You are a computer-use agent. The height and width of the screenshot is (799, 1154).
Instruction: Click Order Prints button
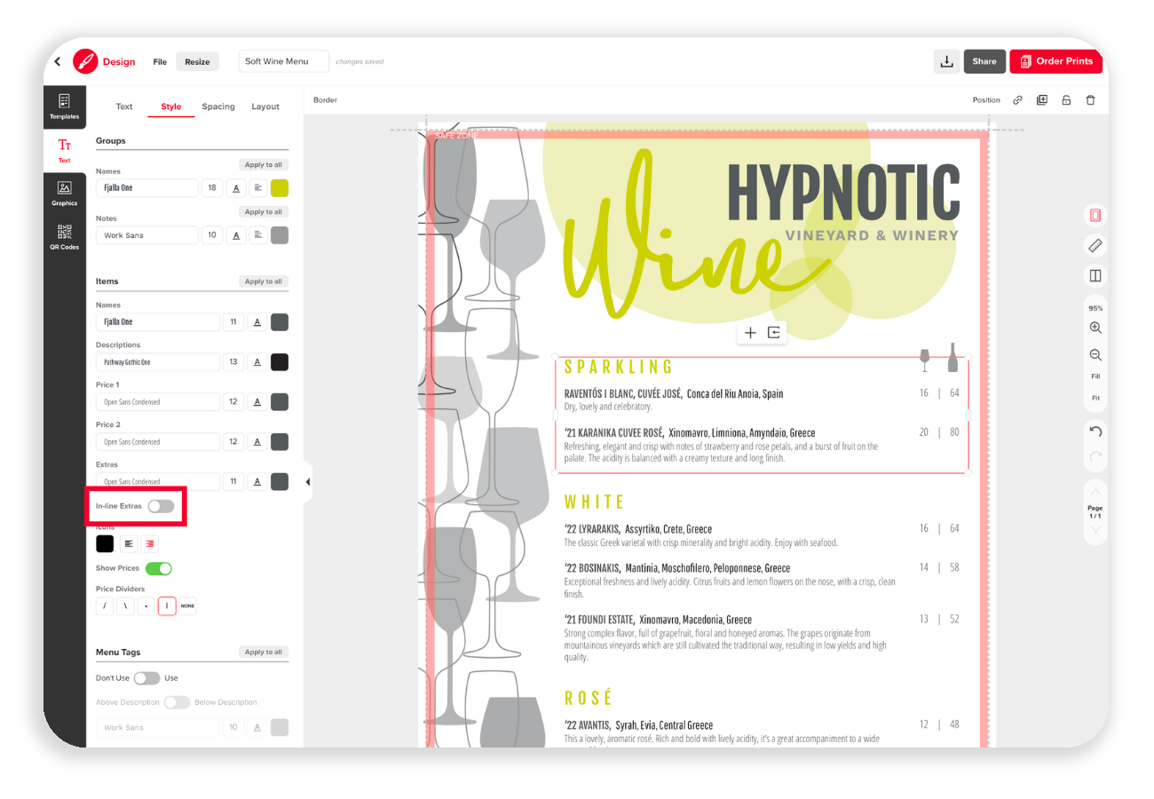tap(1055, 61)
